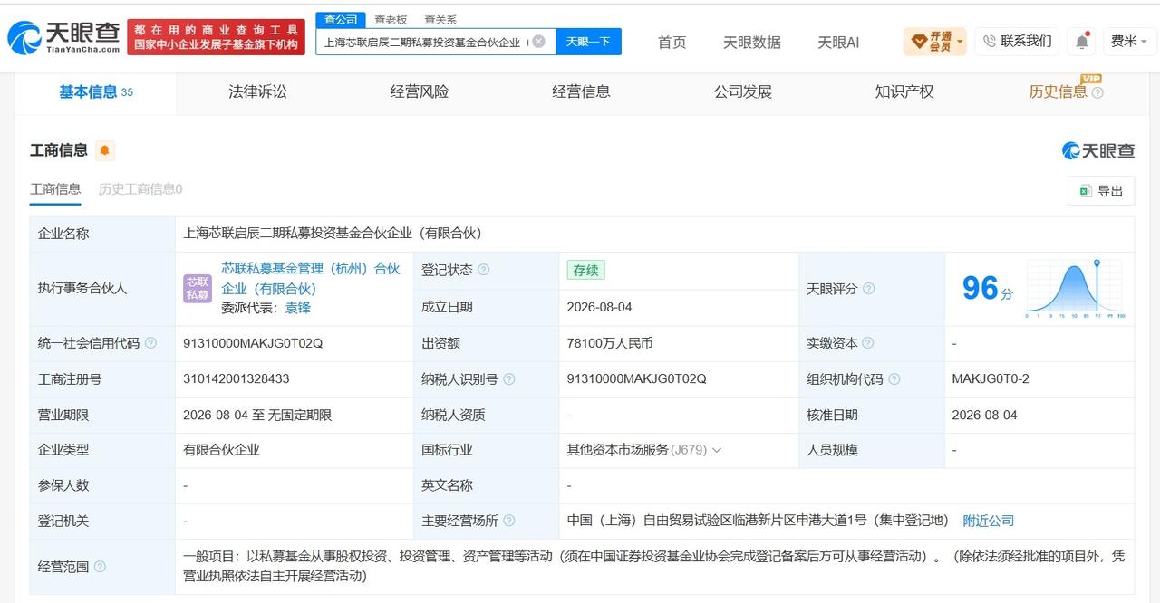Click the 存续 status tag
This screenshot has height=603, width=1160.
click(x=585, y=270)
